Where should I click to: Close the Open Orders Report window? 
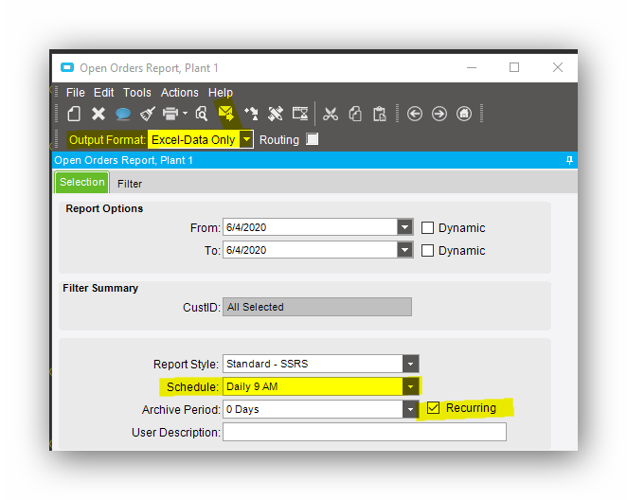(x=558, y=67)
